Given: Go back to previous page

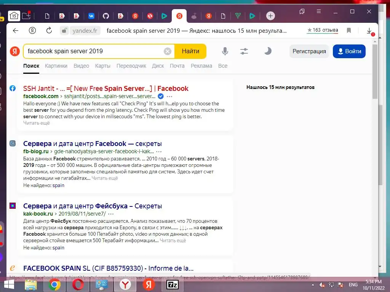Looking at the screenshot, I should click(x=16, y=30).
